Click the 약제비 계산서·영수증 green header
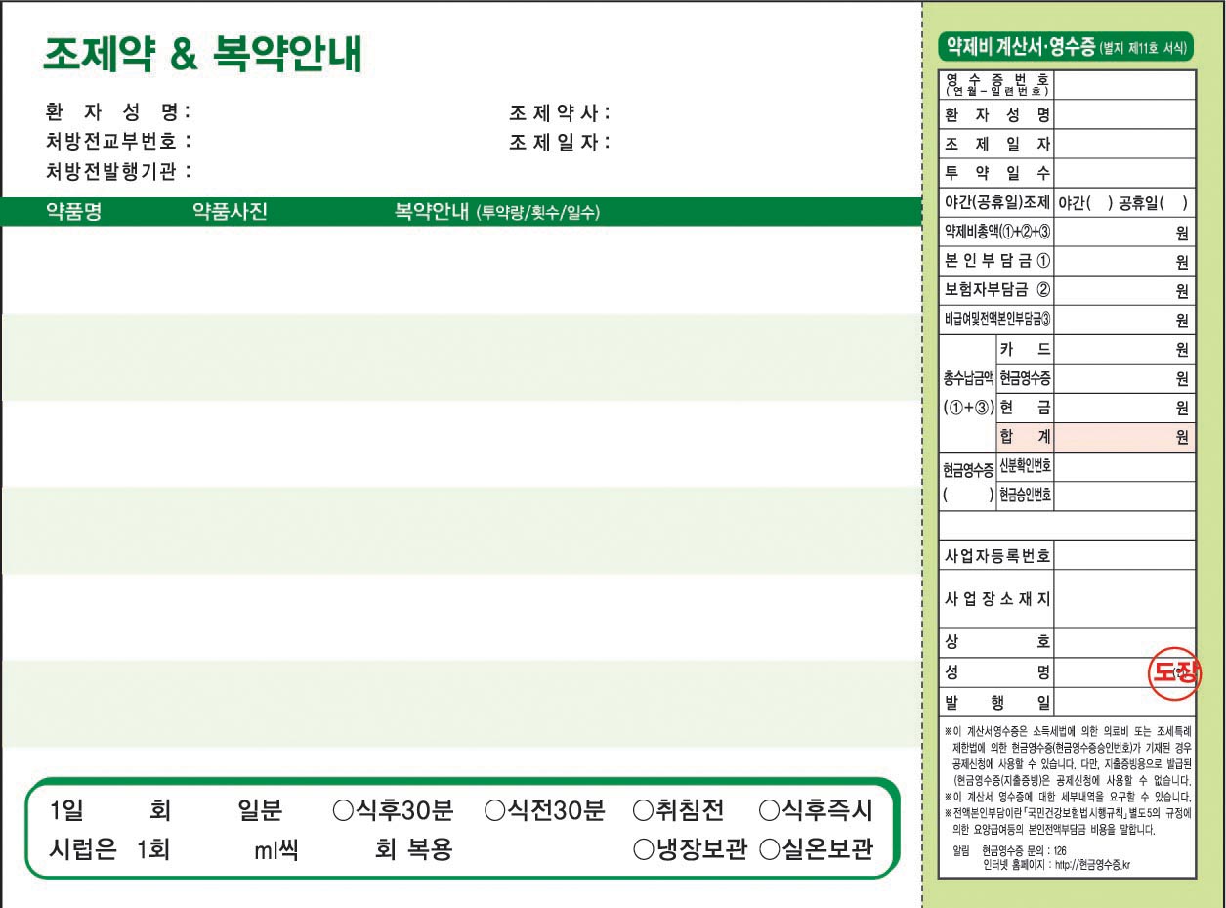The width and height of the screenshot is (1226, 908). pyautogui.click(x=1065, y=46)
